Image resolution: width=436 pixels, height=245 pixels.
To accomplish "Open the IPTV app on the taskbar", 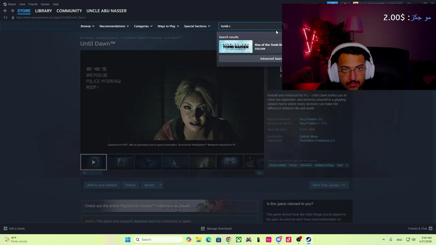I will point(268,240).
